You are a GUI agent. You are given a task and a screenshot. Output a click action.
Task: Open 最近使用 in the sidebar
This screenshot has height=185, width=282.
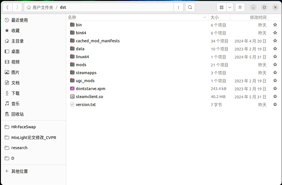click(x=33, y=20)
